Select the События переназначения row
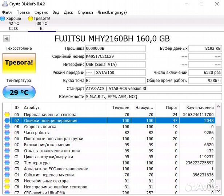Image resolution: width=224 pixels, height=196 pixels. (x=109, y=175)
